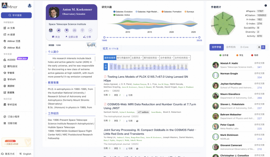Toggle 导师 legend filter
Screen dimensions: 270x157
pyautogui.click(x=254, y=55)
